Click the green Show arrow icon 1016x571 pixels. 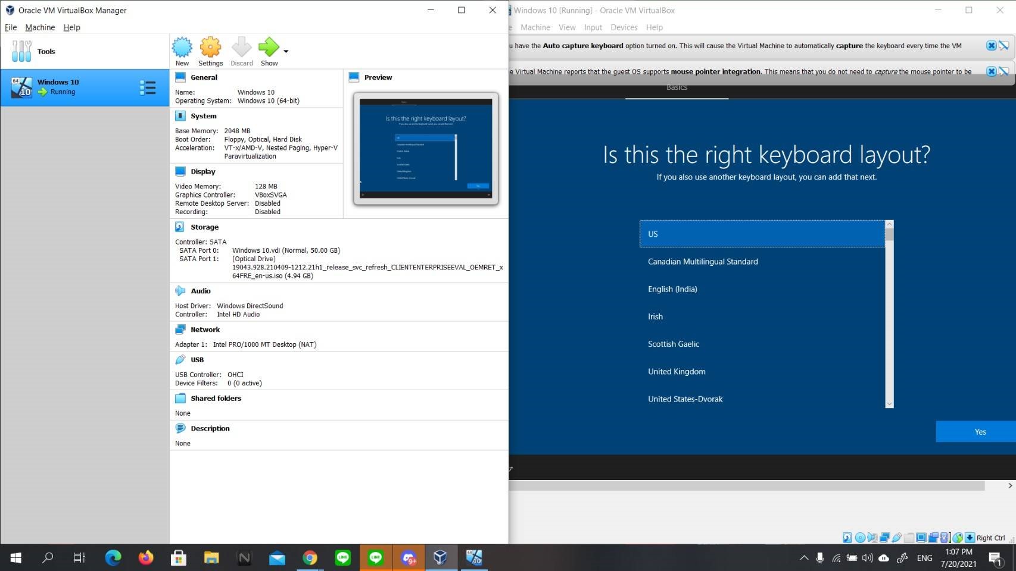click(269, 47)
